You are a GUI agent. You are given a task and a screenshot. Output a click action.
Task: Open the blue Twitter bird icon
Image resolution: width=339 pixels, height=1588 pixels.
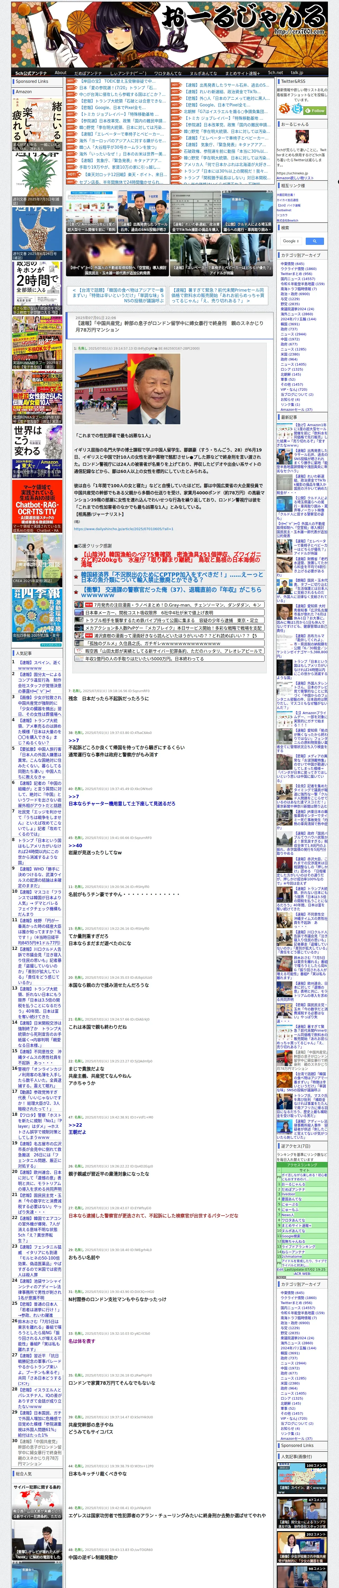[x=298, y=109]
